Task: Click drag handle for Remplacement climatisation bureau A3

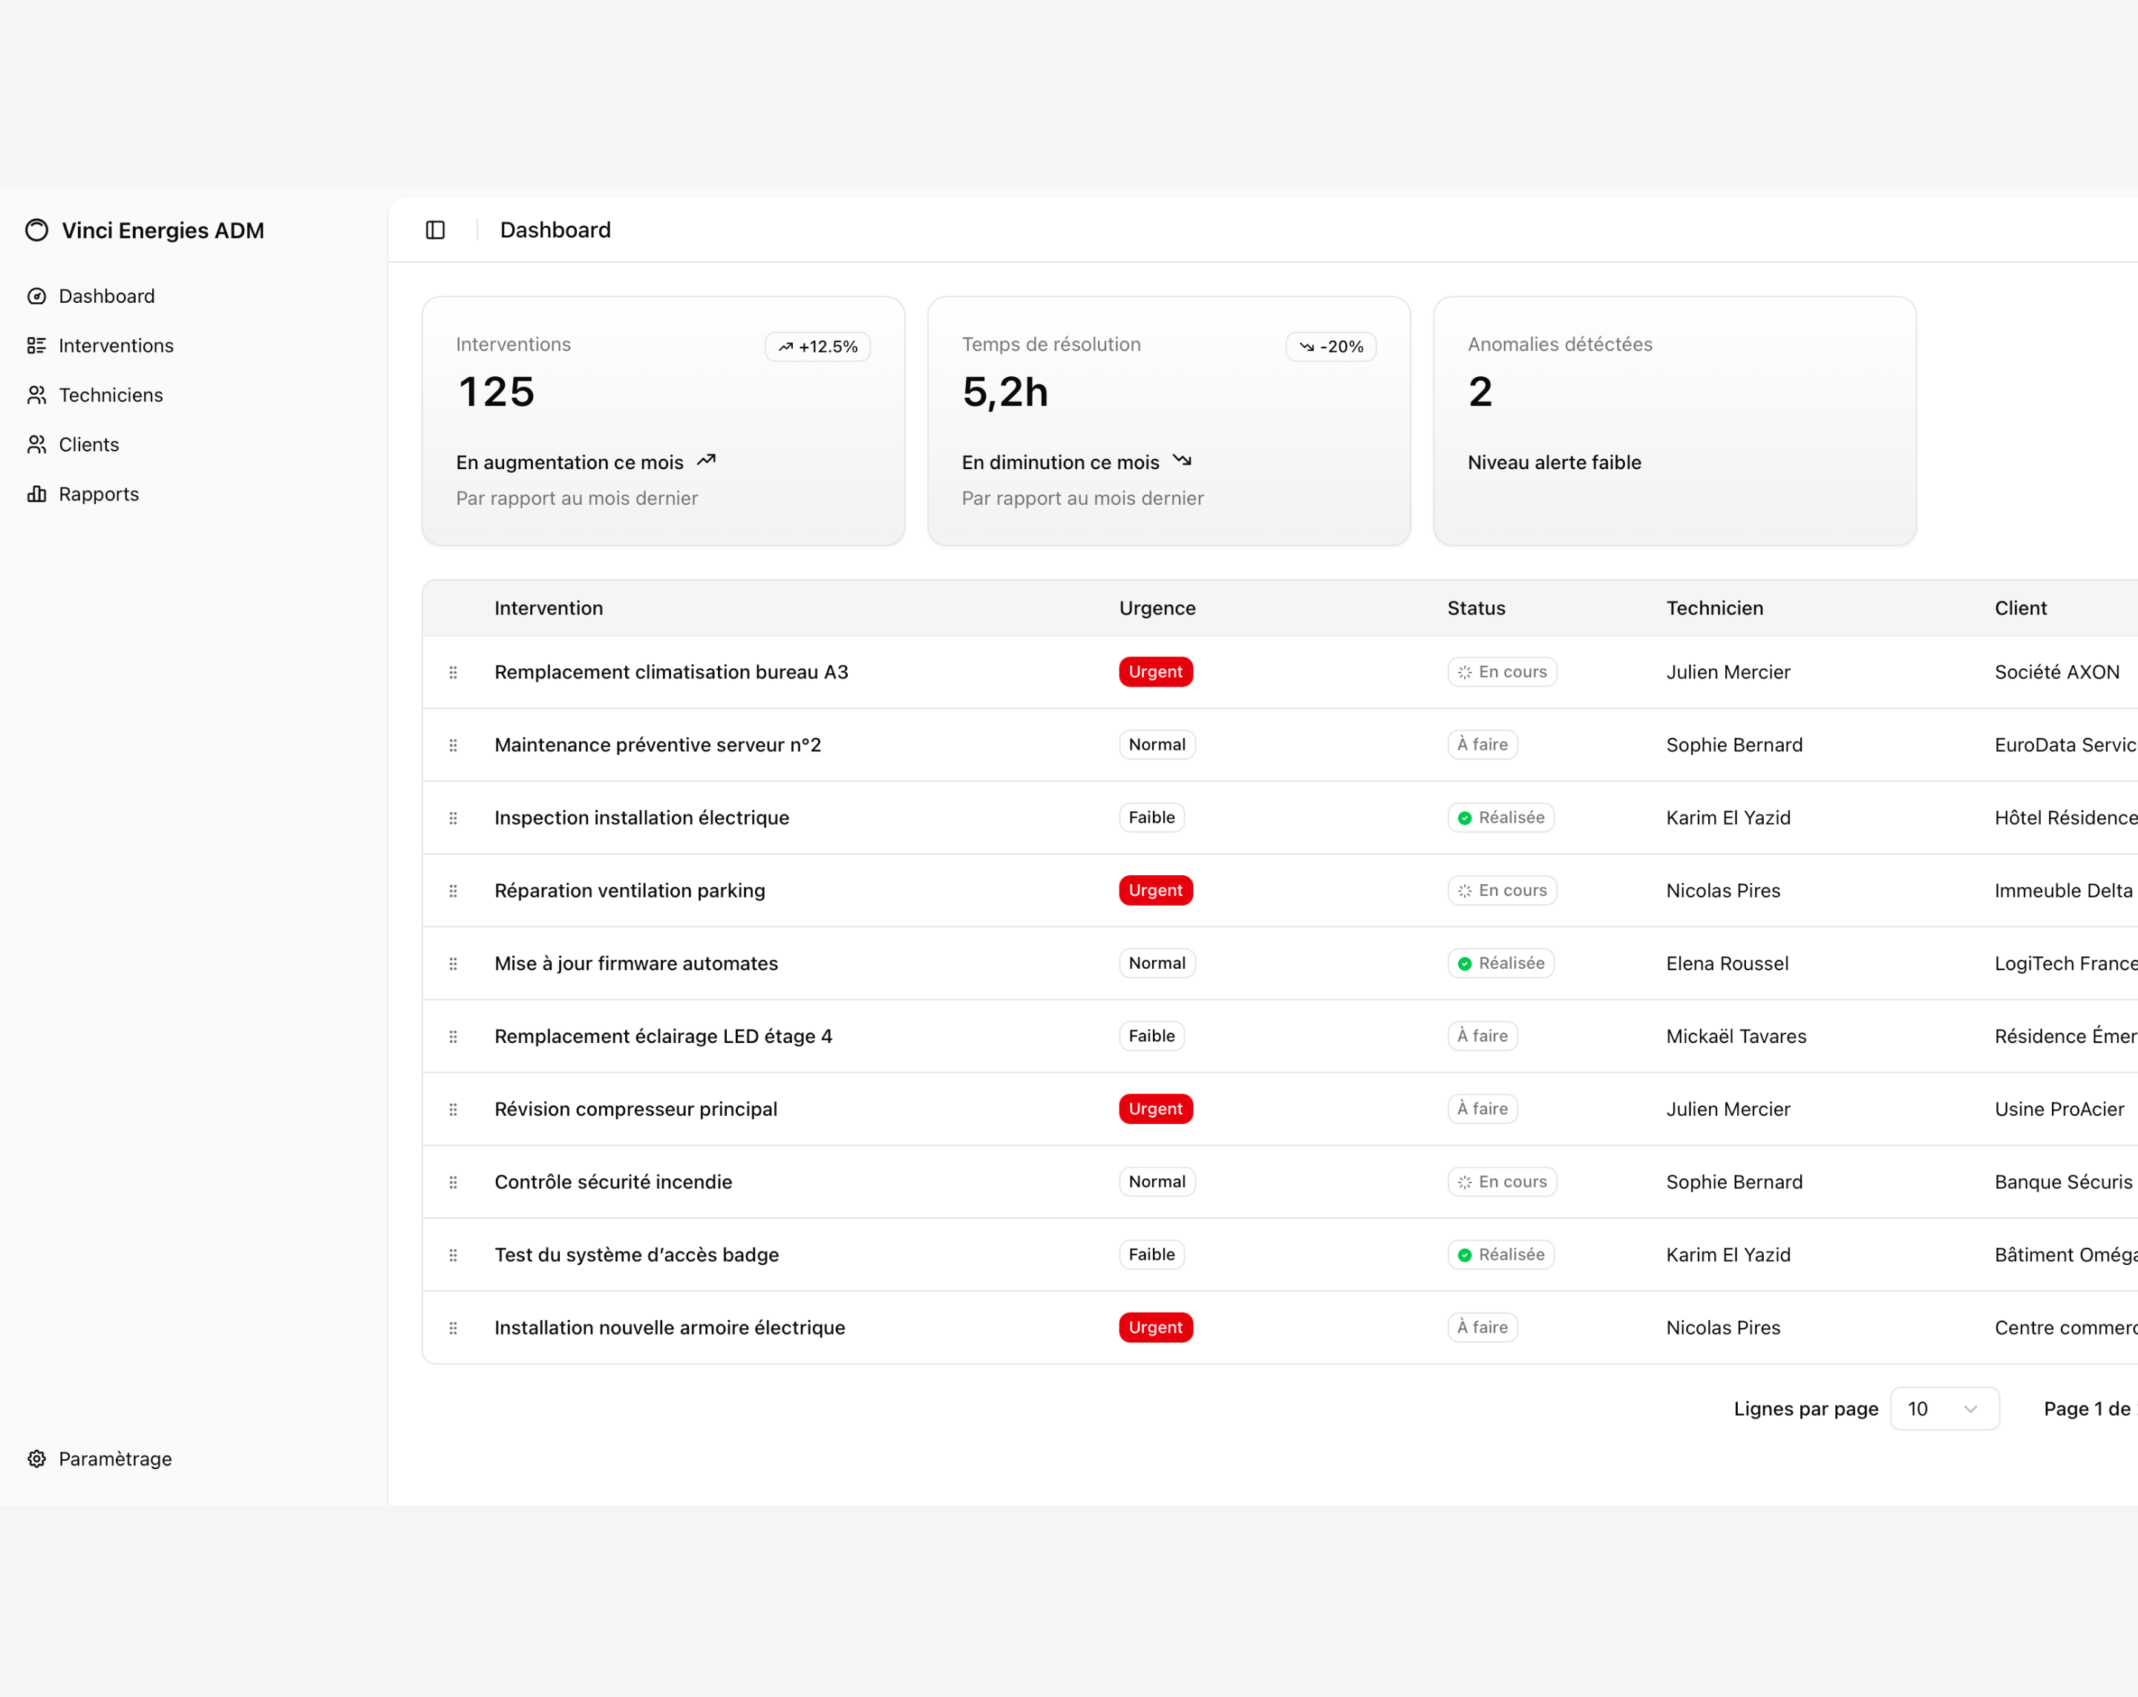Action: tap(453, 673)
